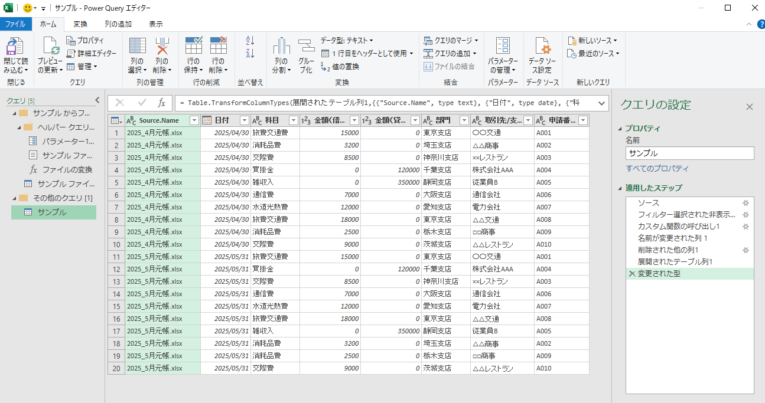Click the 列の選択 (Choose Columns) icon

click(137, 47)
